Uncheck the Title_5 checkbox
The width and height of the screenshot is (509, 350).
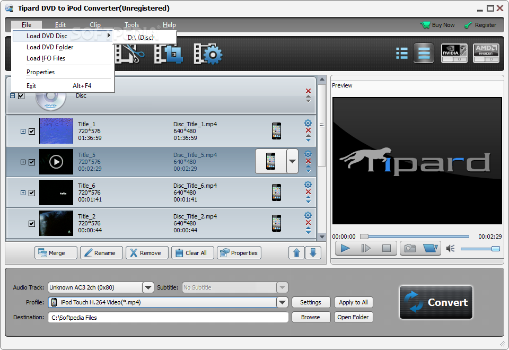click(31, 162)
